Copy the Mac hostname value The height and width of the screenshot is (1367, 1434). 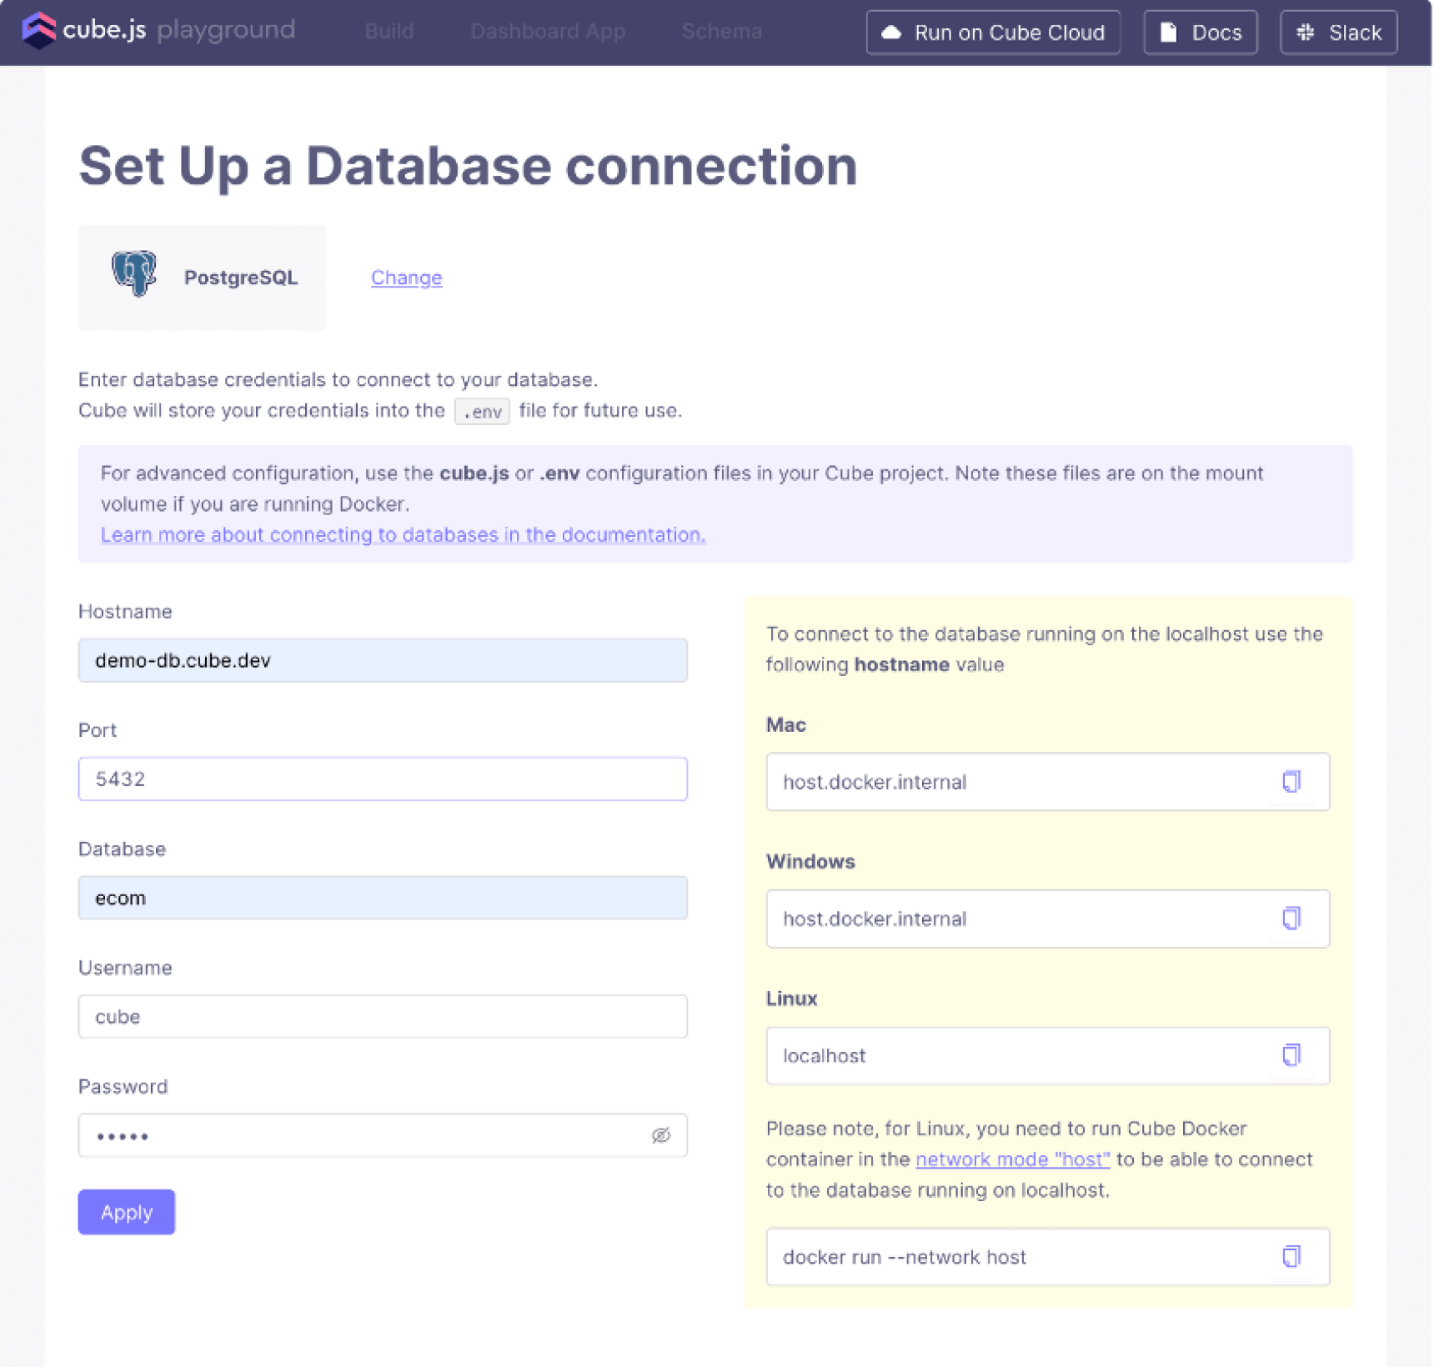click(1292, 782)
